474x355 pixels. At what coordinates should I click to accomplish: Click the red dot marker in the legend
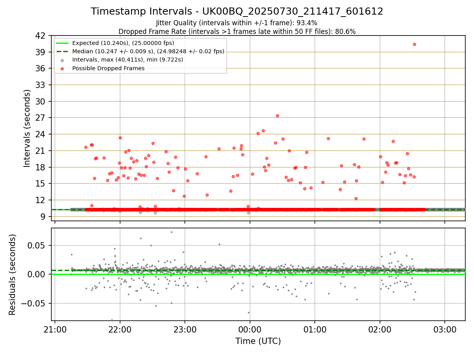pyautogui.click(x=62, y=68)
